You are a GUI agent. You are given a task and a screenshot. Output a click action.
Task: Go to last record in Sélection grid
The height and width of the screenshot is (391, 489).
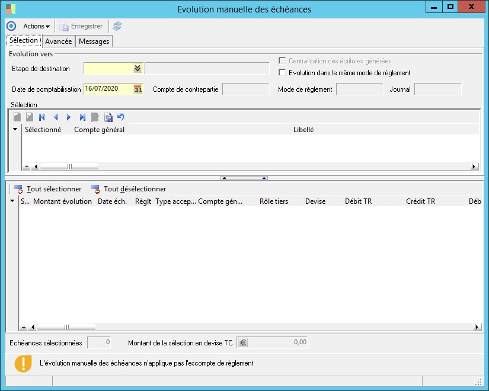(82, 117)
